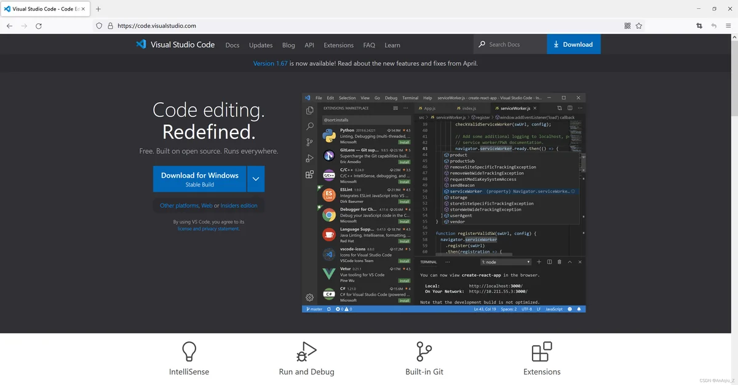
Task: Click the Vetur extension logo in the screenshot
Action: pyautogui.click(x=329, y=274)
